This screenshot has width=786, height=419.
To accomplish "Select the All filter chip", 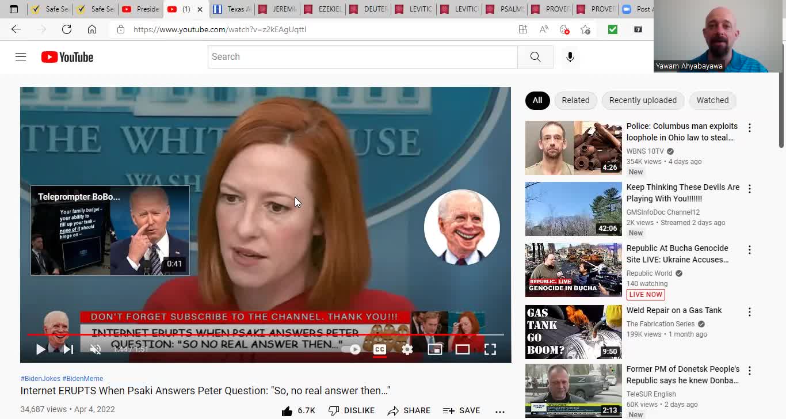I will pyautogui.click(x=537, y=100).
